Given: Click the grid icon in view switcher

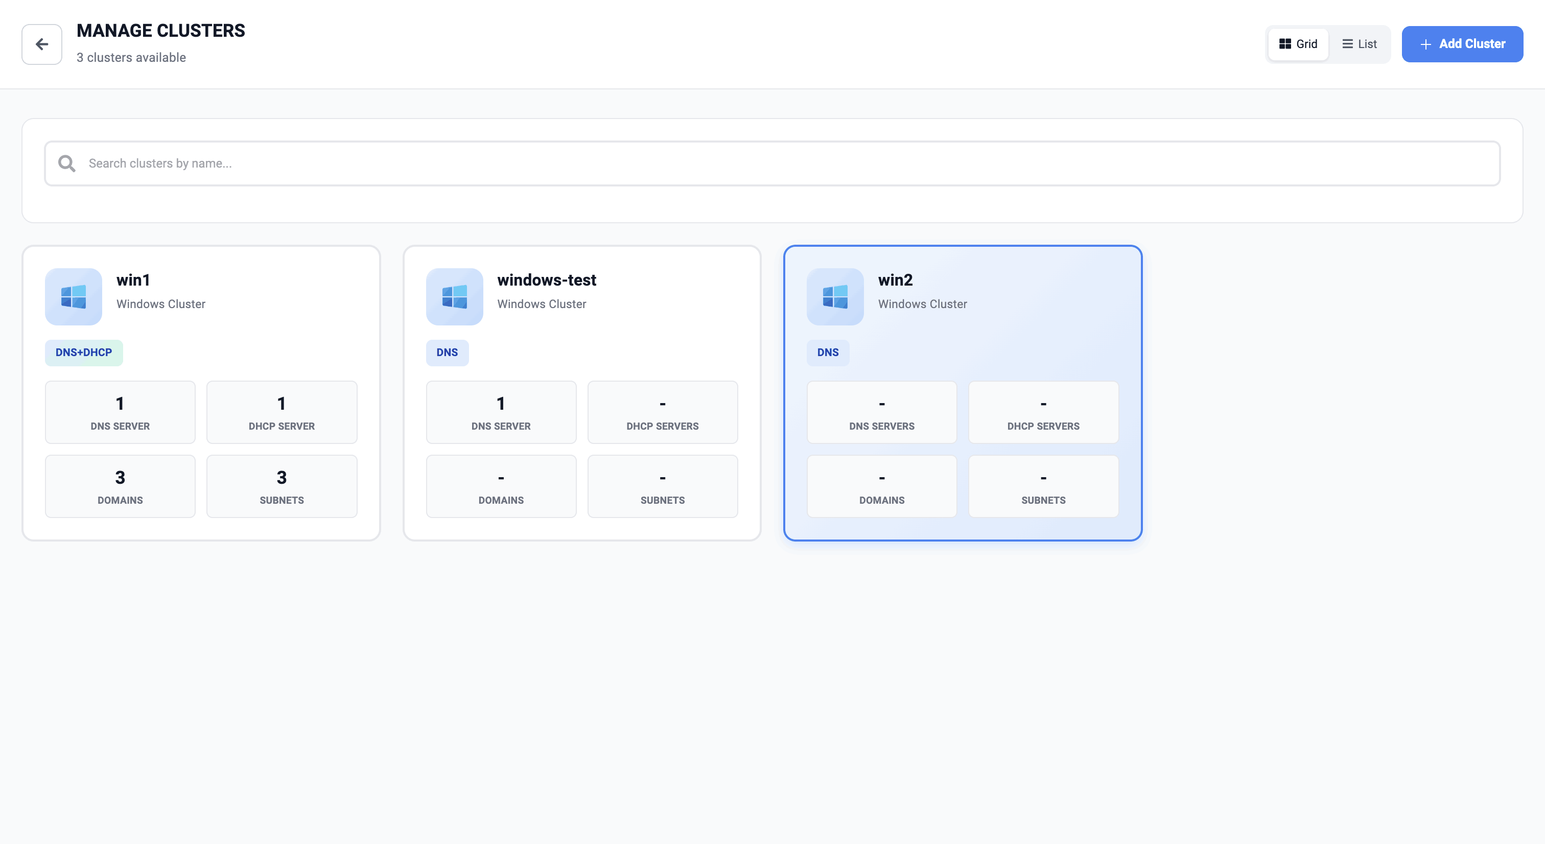Looking at the screenshot, I should pos(1285,44).
